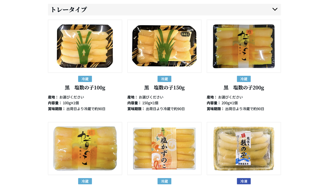Click 冷蔵 badge above 塩数の子200g
The width and height of the screenshot is (332, 187).
click(244, 79)
